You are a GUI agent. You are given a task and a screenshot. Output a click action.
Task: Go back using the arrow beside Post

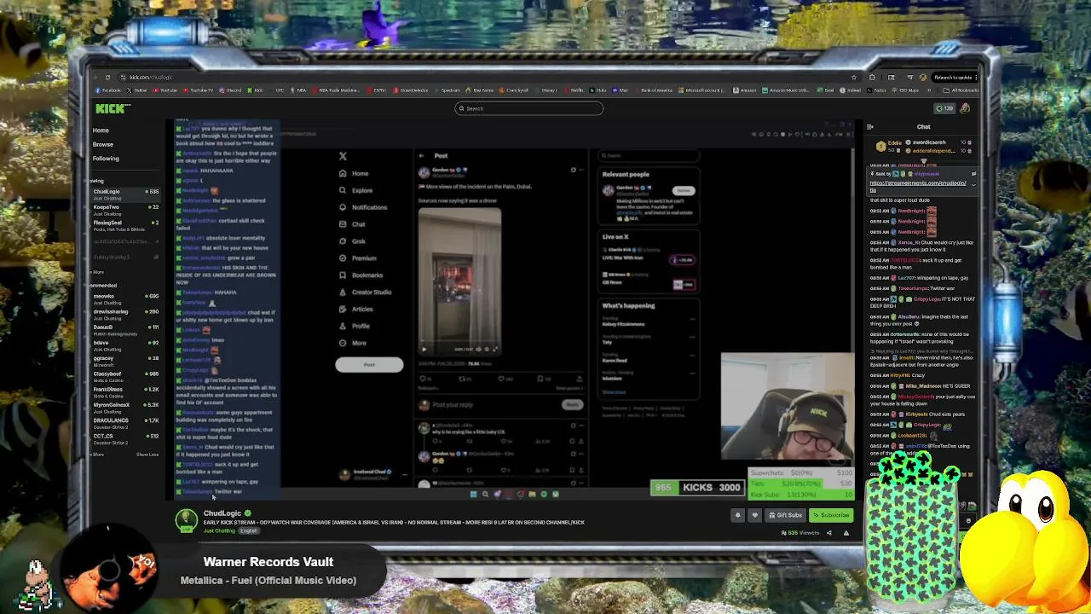422,156
